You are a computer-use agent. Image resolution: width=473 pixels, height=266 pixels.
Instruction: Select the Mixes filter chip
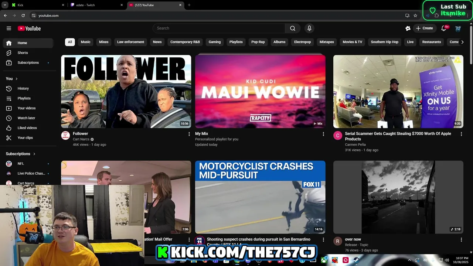tap(104, 42)
